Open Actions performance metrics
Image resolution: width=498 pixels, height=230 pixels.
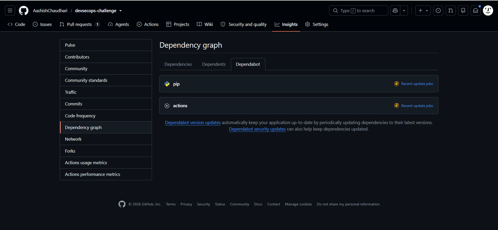[x=106, y=174]
